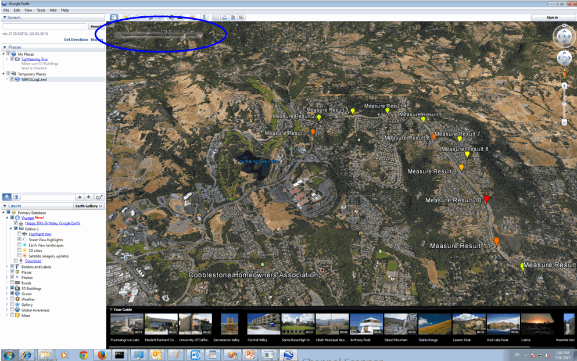Click the Street View pegman icon
Viewport: 577px width, 361px height.
[x=564, y=74]
